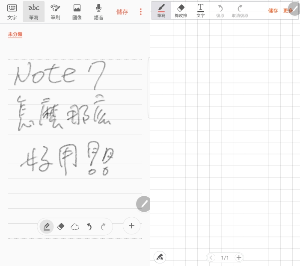The height and width of the screenshot is (266, 300).
Task: Save the grid note with 儲存
Action: 273,11
